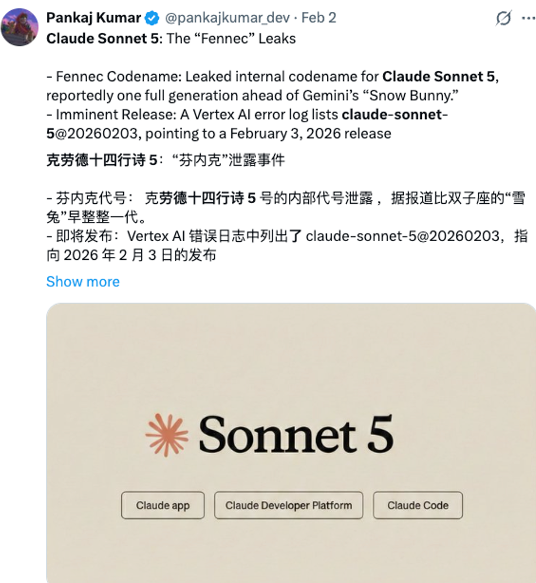Click the Fennec Codename bullet line
Screen dimensions: 536x583
click(x=273, y=86)
